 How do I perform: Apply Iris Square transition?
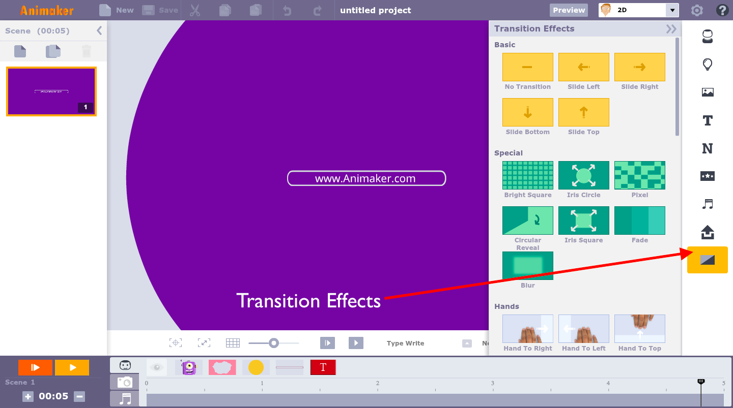click(584, 221)
